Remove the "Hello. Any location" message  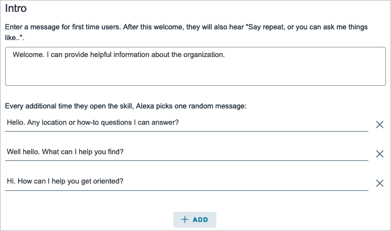click(x=380, y=124)
